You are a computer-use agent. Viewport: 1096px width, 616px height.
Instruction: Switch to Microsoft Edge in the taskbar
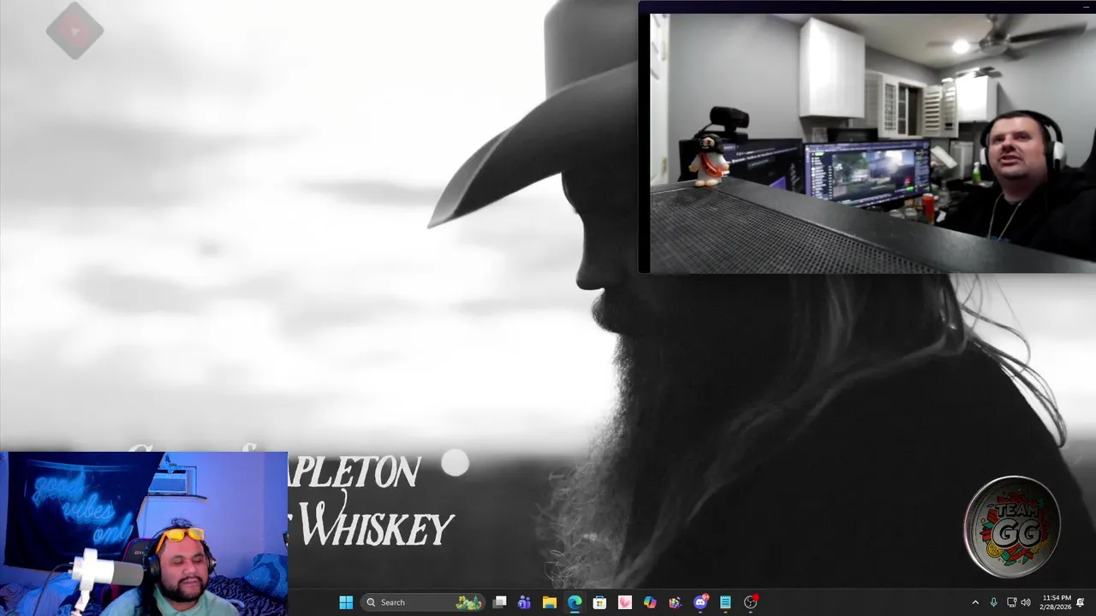[575, 602]
